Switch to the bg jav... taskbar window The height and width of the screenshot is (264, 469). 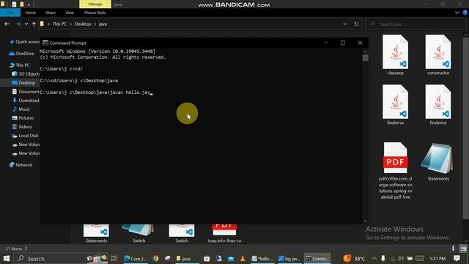[x=289, y=258]
